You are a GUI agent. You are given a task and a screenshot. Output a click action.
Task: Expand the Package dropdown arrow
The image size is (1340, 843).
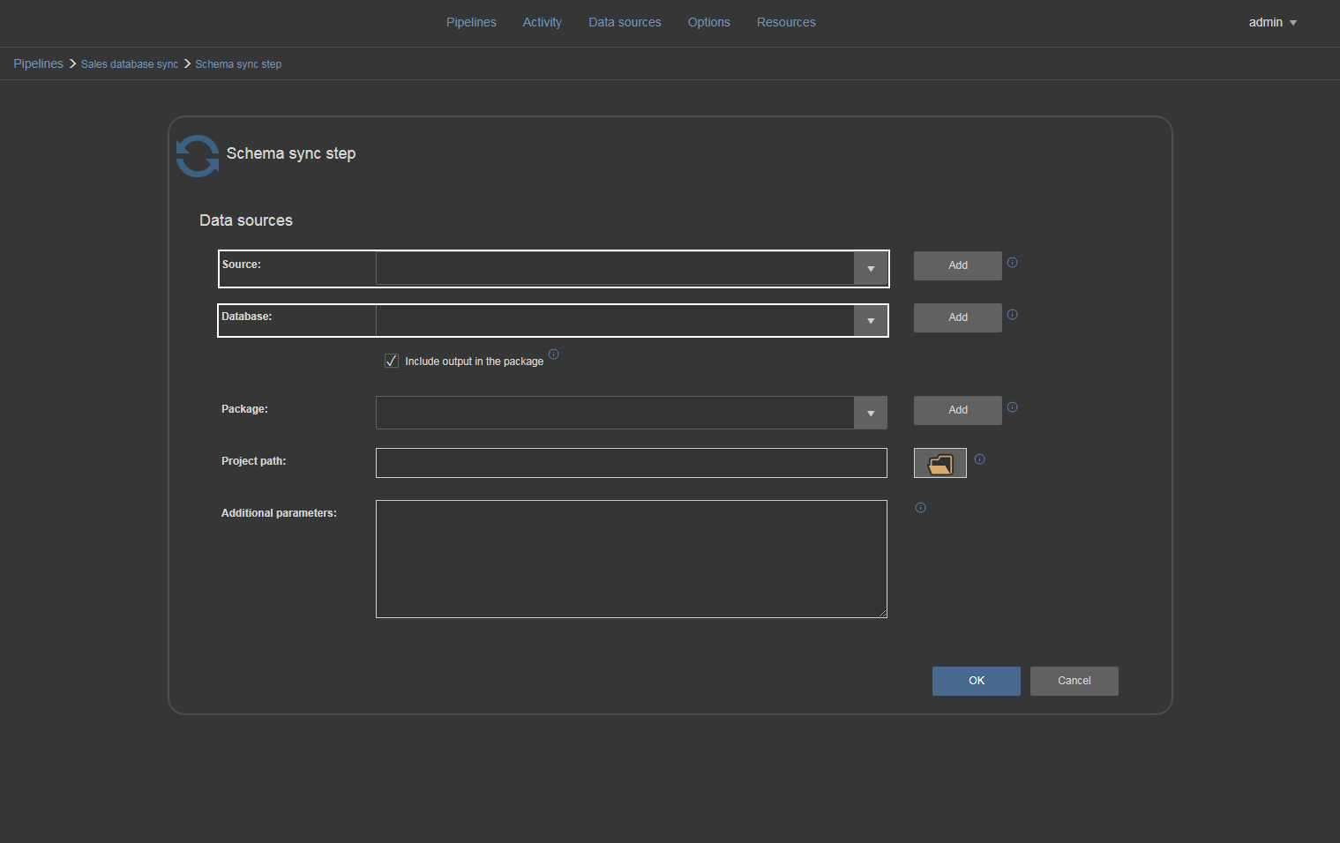click(x=871, y=413)
